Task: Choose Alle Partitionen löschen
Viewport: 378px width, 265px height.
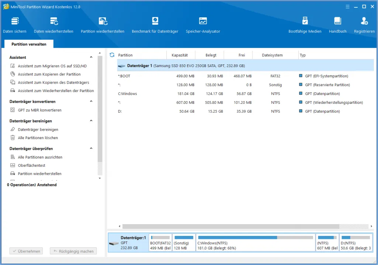Action: tap(38, 138)
